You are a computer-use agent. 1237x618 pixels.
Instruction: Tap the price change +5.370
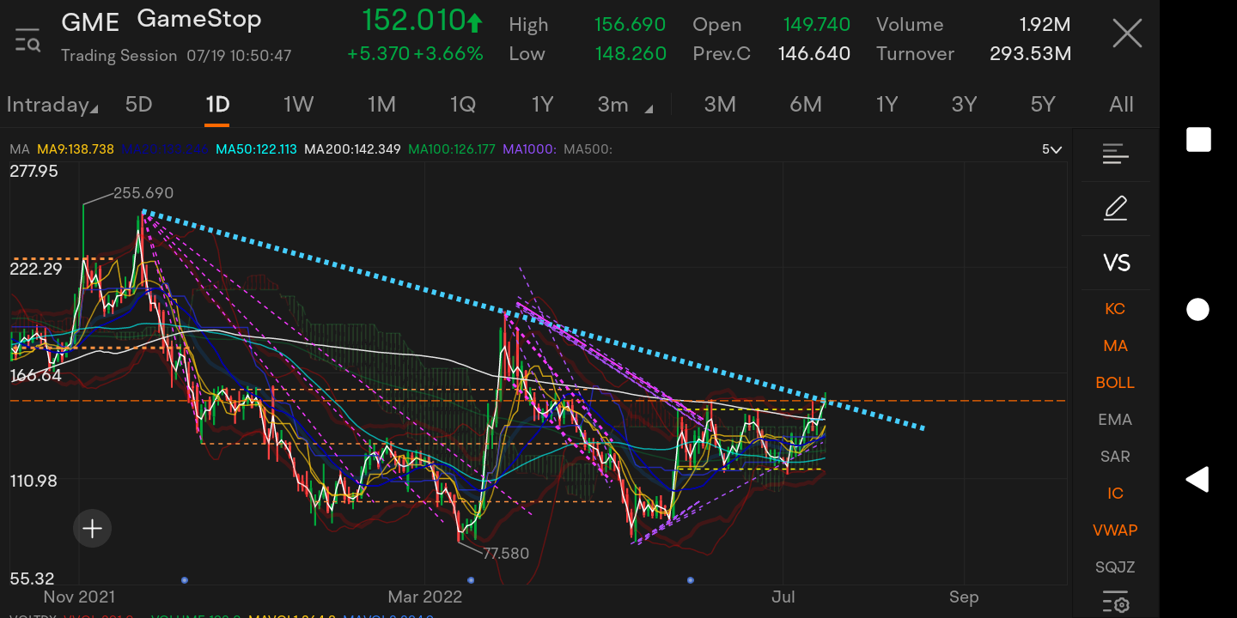coord(378,53)
